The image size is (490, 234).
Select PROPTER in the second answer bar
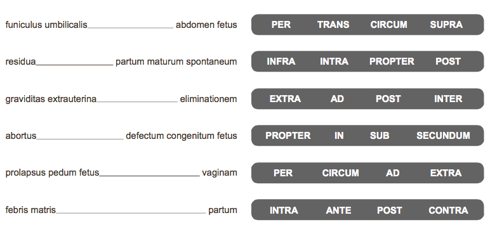click(392, 62)
